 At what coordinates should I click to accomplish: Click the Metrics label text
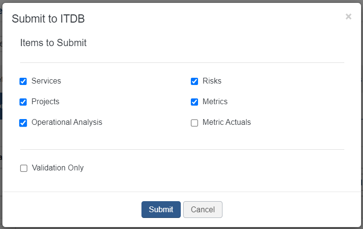215,101
